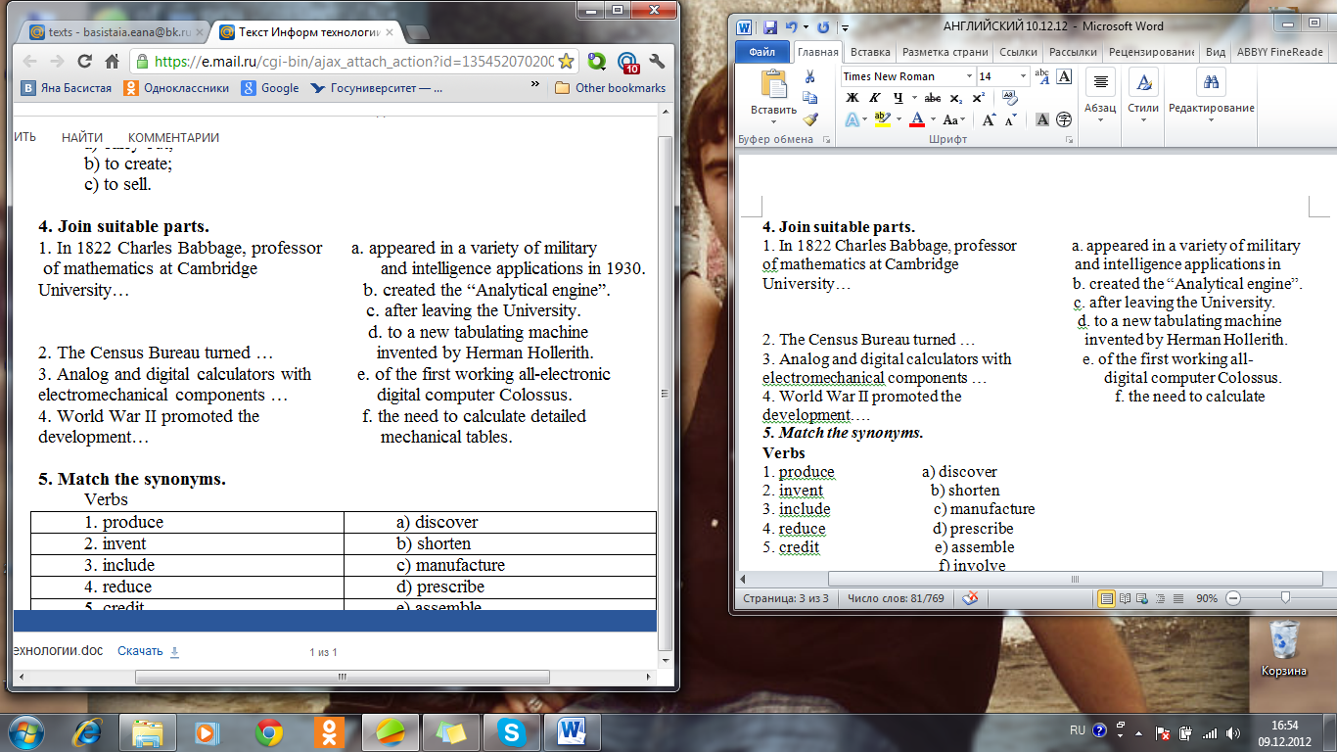The image size is (1337, 752).
Task: Switch to Вид ribbon tab
Action: click(1216, 52)
